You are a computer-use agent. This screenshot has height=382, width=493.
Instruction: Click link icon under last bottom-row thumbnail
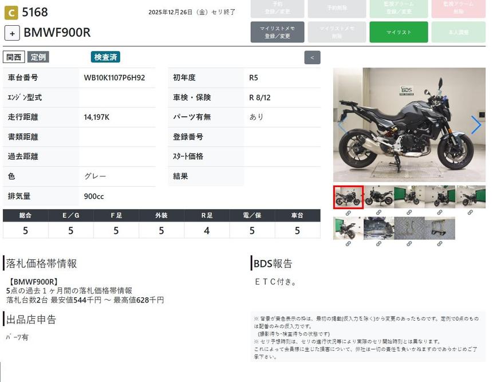440,243
